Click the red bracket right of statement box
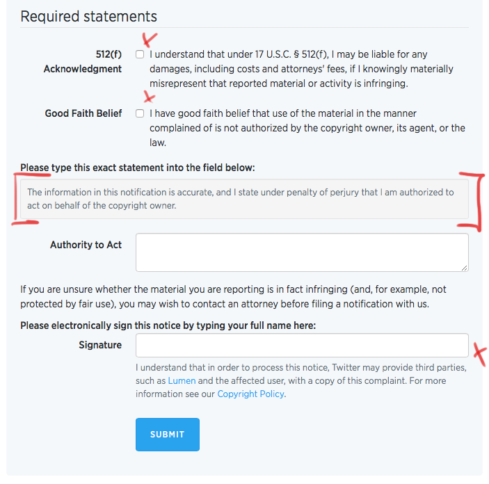 472,202
